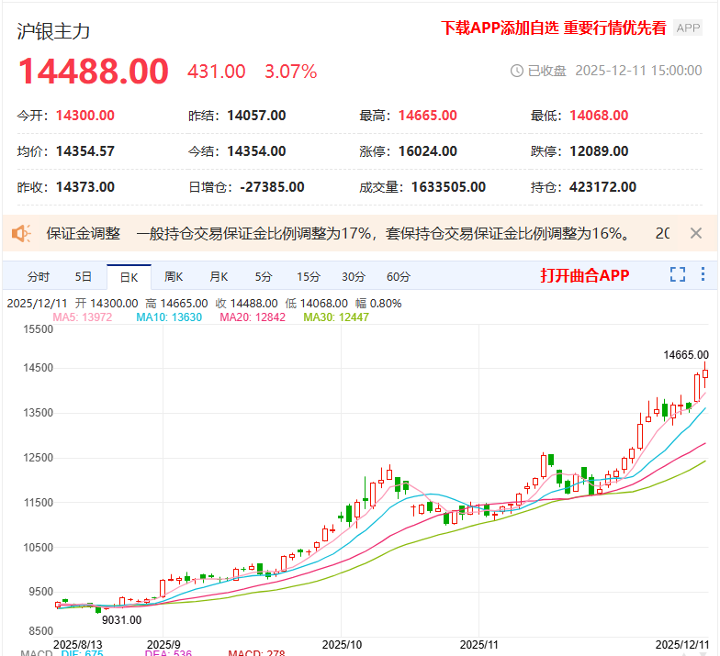Image resolution: width=720 pixels, height=656 pixels.
Task: Open the vertical three-dot chart menu
Action: pyautogui.click(x=703, y=274)
